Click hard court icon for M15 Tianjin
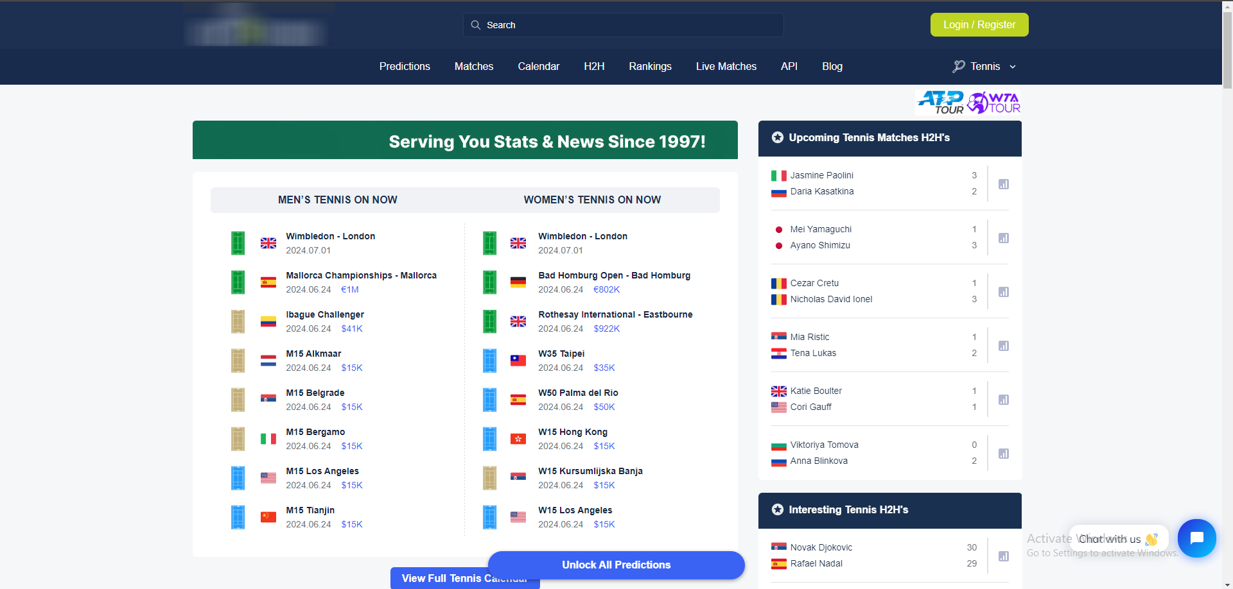 pyautogui.click(x=238, y=517)
